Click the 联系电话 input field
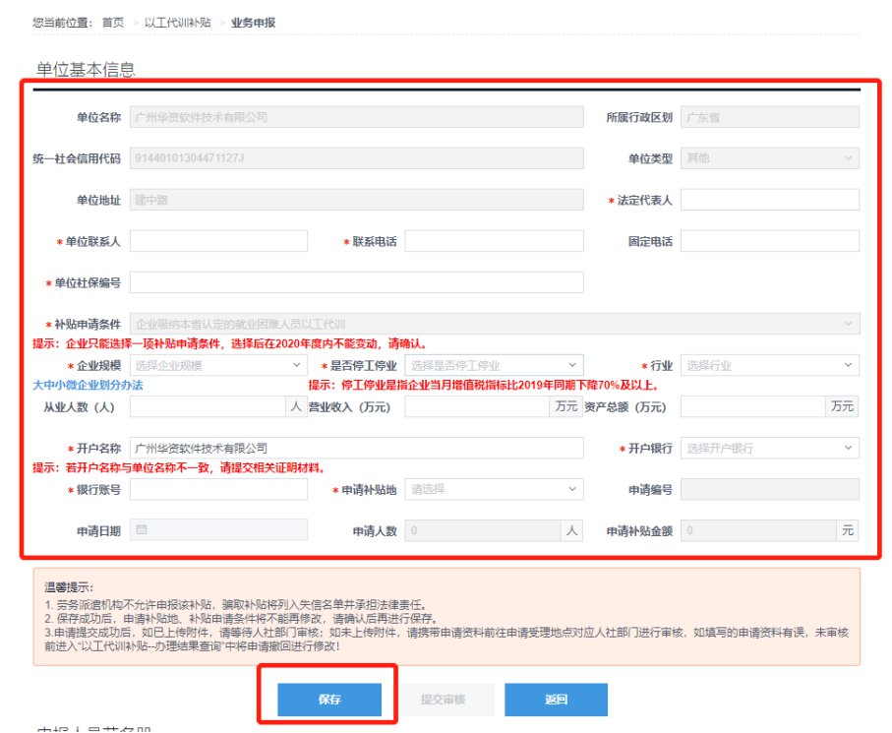892x733 pixels. click(493, 241)
